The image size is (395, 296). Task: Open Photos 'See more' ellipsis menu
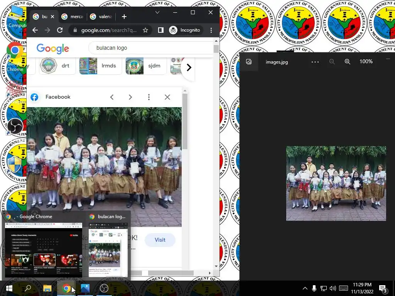315,62
